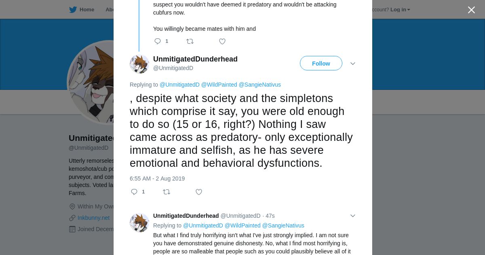
Task: Reply to the main 6:55 AM tweet
Action: click(134, 192)
